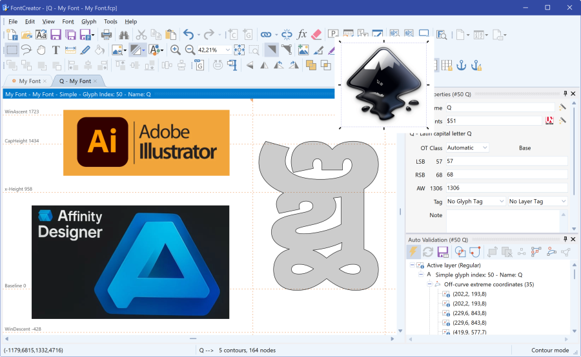Click pencil icon next to name field
Image resolution: width=581 pixels, height=357 pixels.
tap(562, 107)
